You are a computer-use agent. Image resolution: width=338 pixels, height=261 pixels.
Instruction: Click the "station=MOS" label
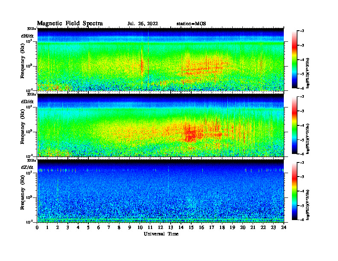[x=191, y=24]
